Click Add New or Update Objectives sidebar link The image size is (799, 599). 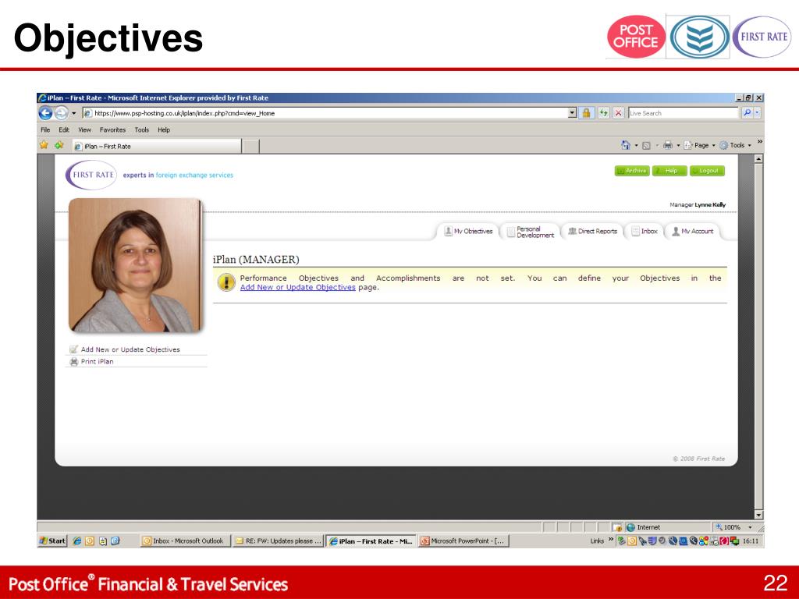click(x=130, y=349)
